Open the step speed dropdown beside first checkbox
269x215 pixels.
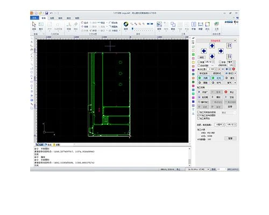click(209, 62)
